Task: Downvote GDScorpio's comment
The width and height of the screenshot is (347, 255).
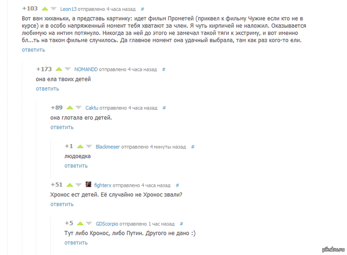Action: point(89,223)
